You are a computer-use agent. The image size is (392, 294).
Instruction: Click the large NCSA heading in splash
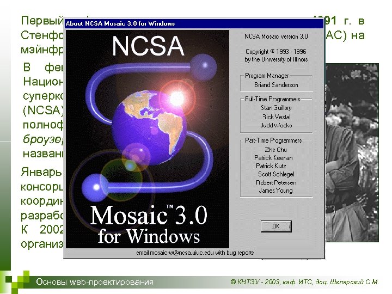[148, 46]
